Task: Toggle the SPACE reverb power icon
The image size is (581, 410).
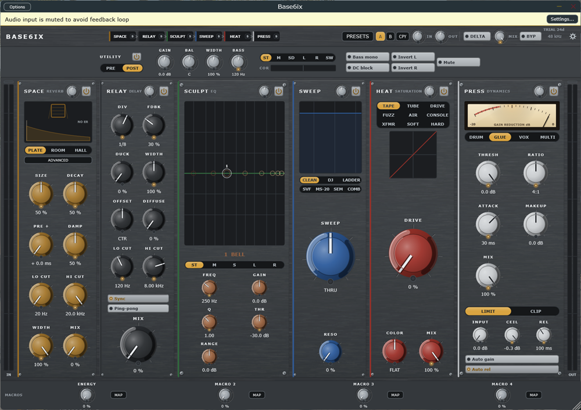Action: [86, 91]
